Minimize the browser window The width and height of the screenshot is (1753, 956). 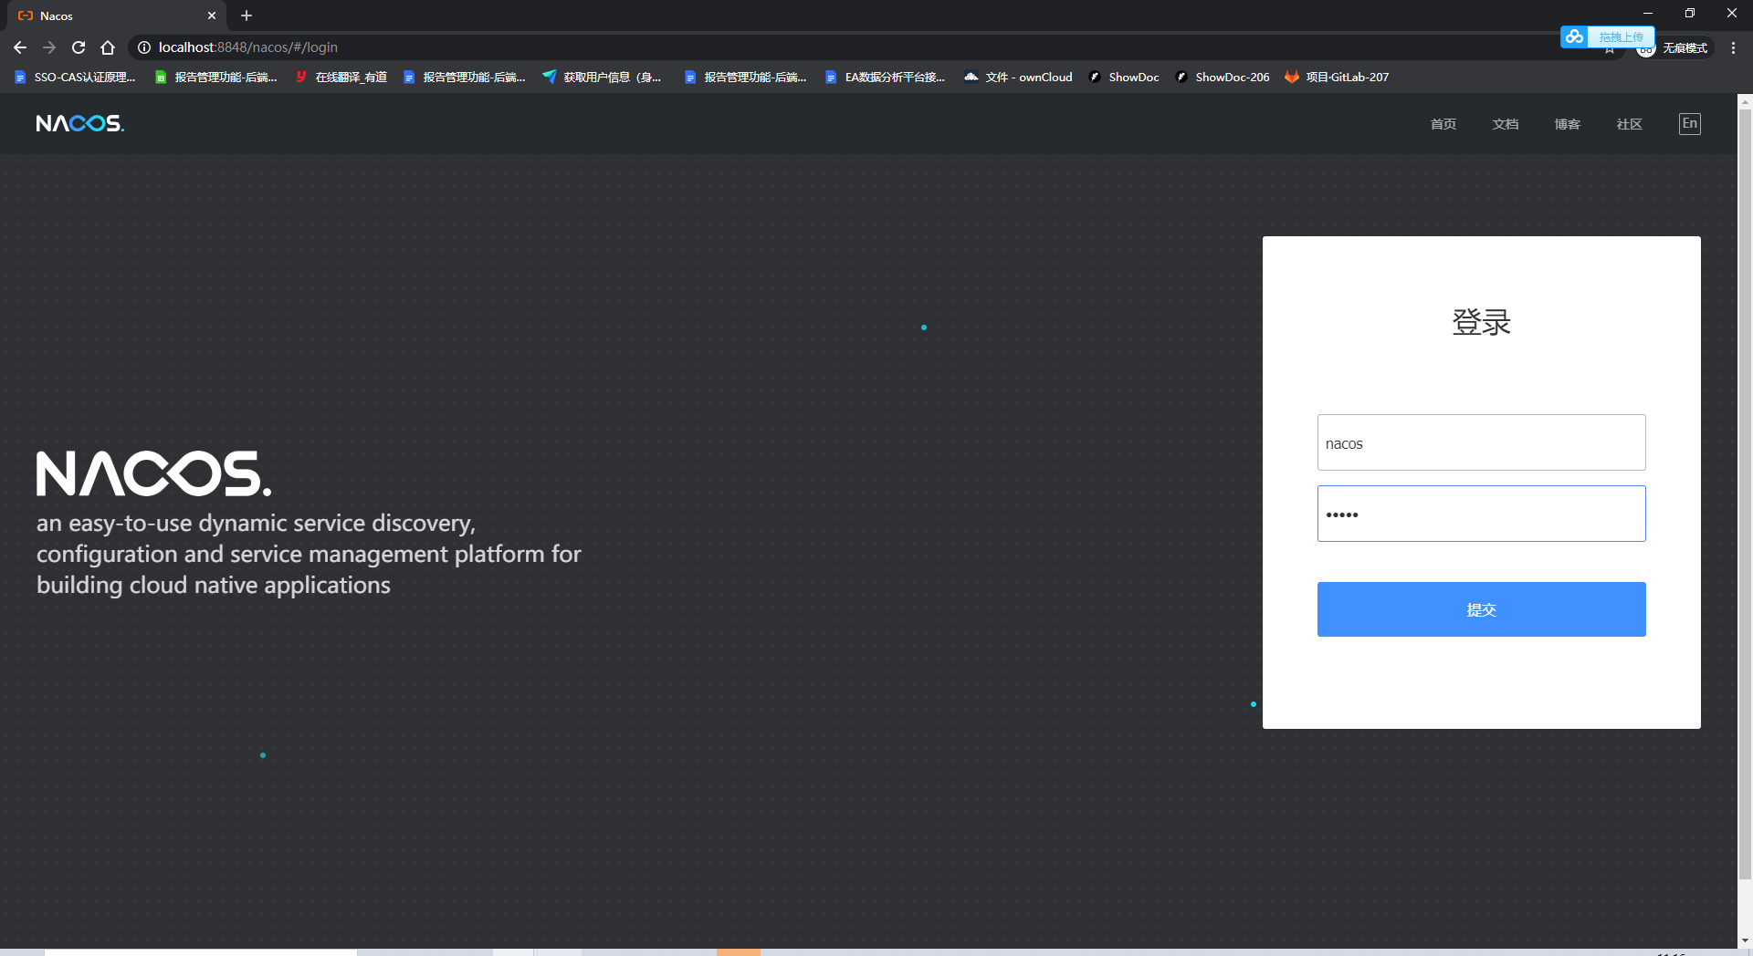tap(1648, 13)
